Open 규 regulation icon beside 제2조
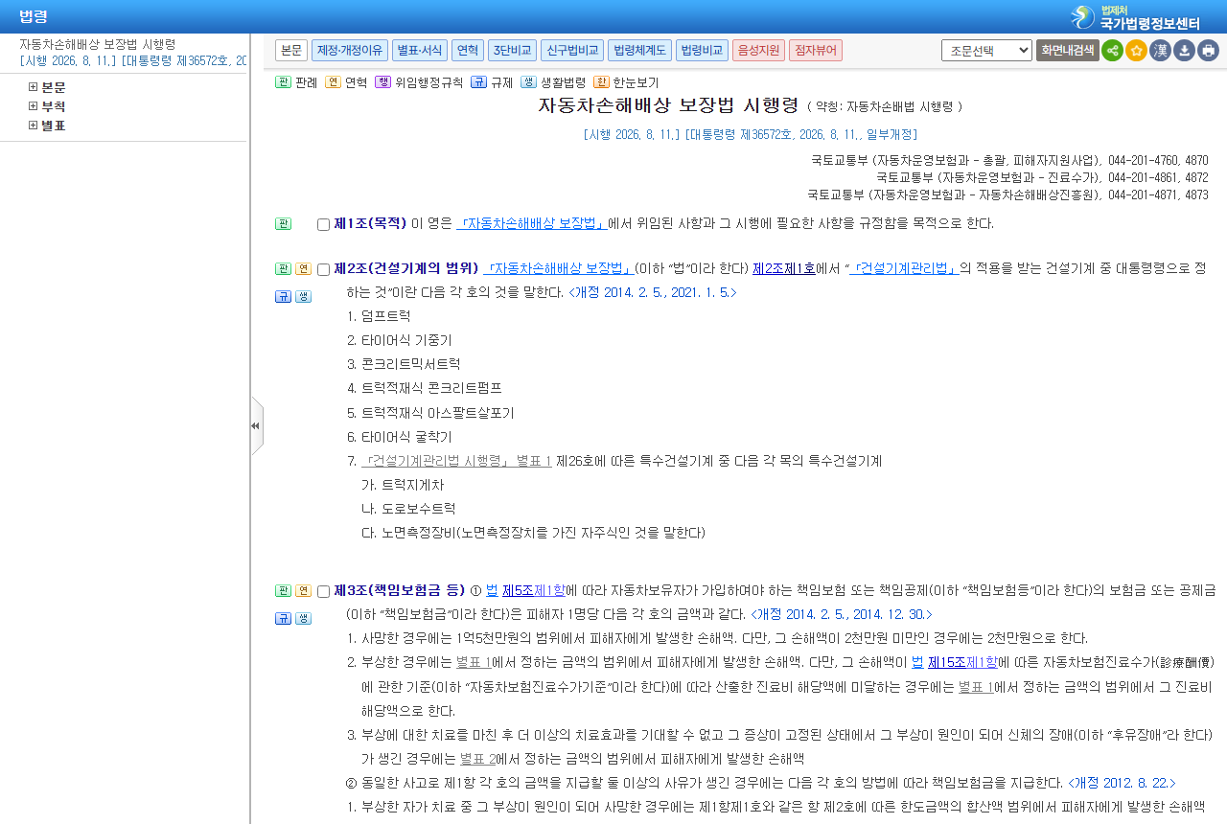Screen dimensions: 1227x824 283,296
